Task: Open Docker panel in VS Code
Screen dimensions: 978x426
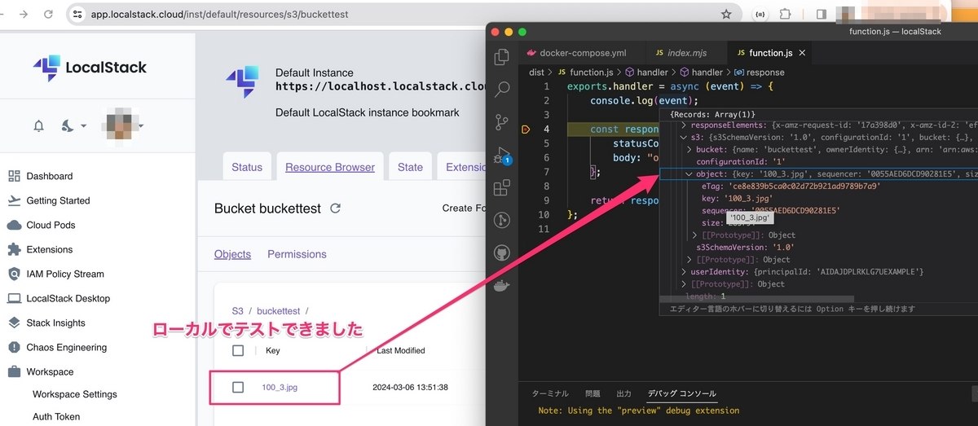Action: (503, 285)
